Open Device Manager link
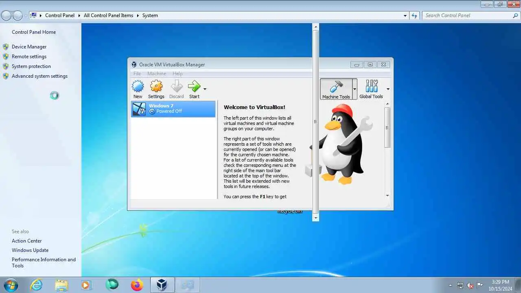This screenshot has width=521, height=293. pos(29,47)
